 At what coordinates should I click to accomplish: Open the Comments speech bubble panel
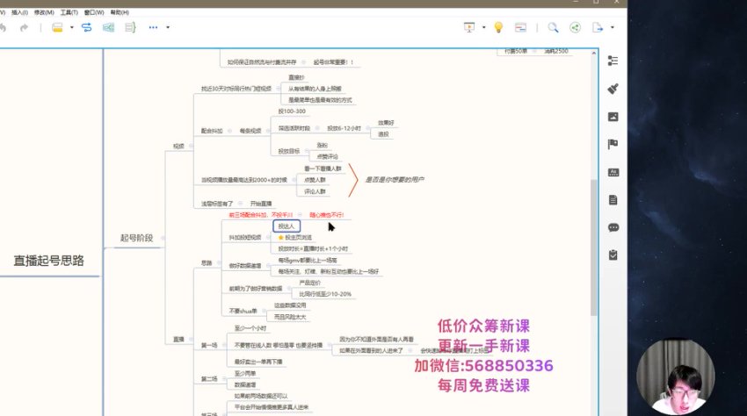coord(613,227)
